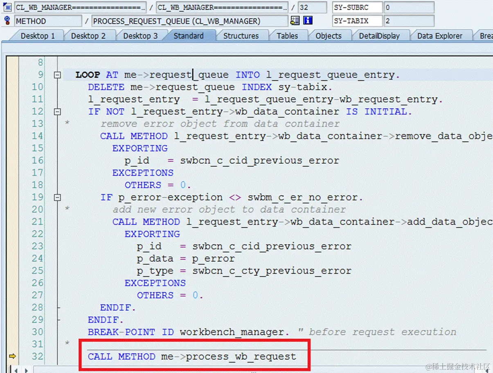
Task: Click the first CL_WB_MANAGER program field
Action: click(x=80, y=7)
